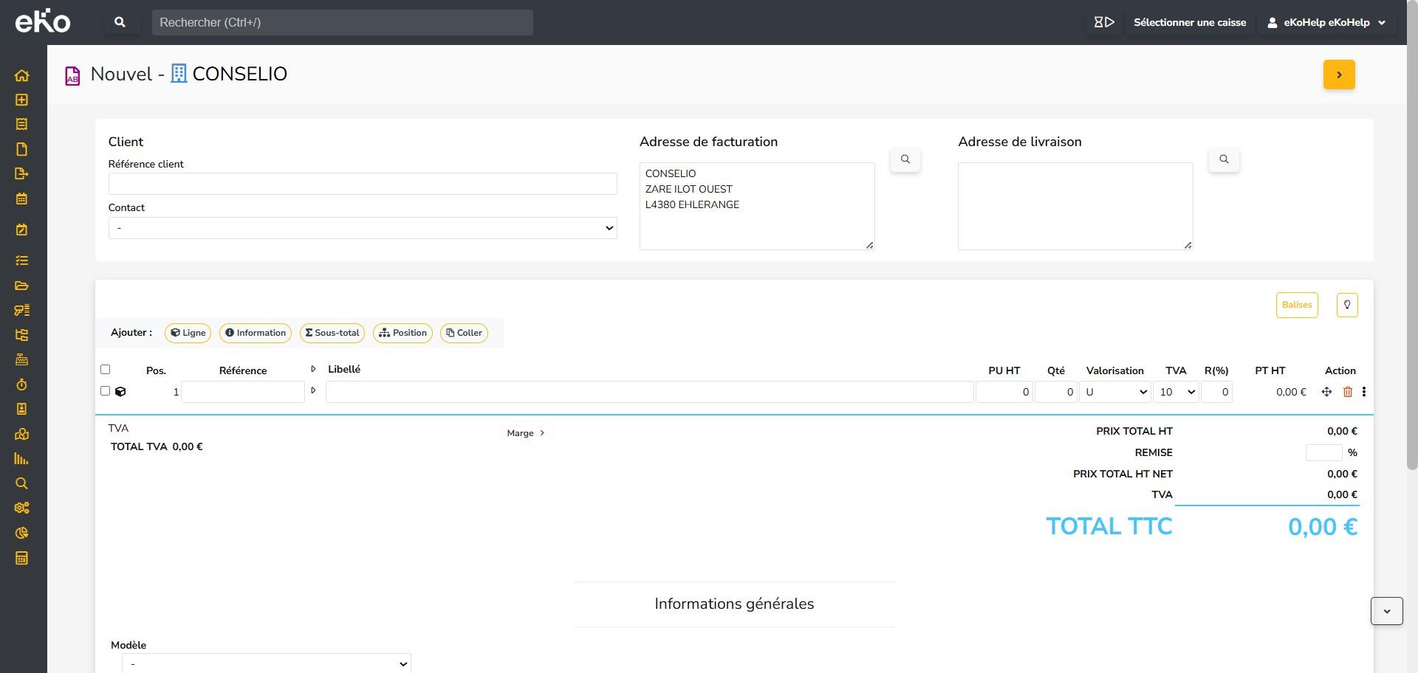The image size is (1418, 673).
Task: Search billing address with magnifier icon
Action: (x=905, y=159)
